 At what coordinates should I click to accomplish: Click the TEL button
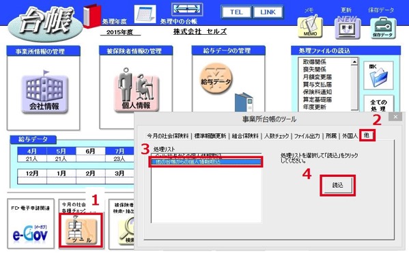236,12
